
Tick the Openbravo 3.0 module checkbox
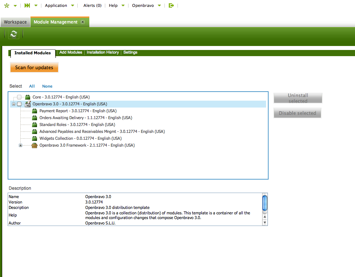click(x=19, y=104)
